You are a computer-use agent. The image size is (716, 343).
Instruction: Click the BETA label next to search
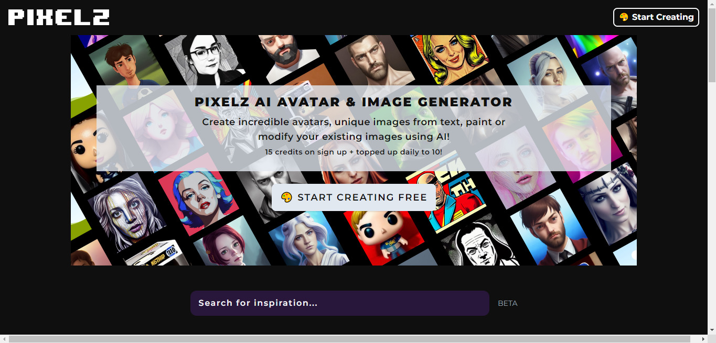(x=507, y=303)
